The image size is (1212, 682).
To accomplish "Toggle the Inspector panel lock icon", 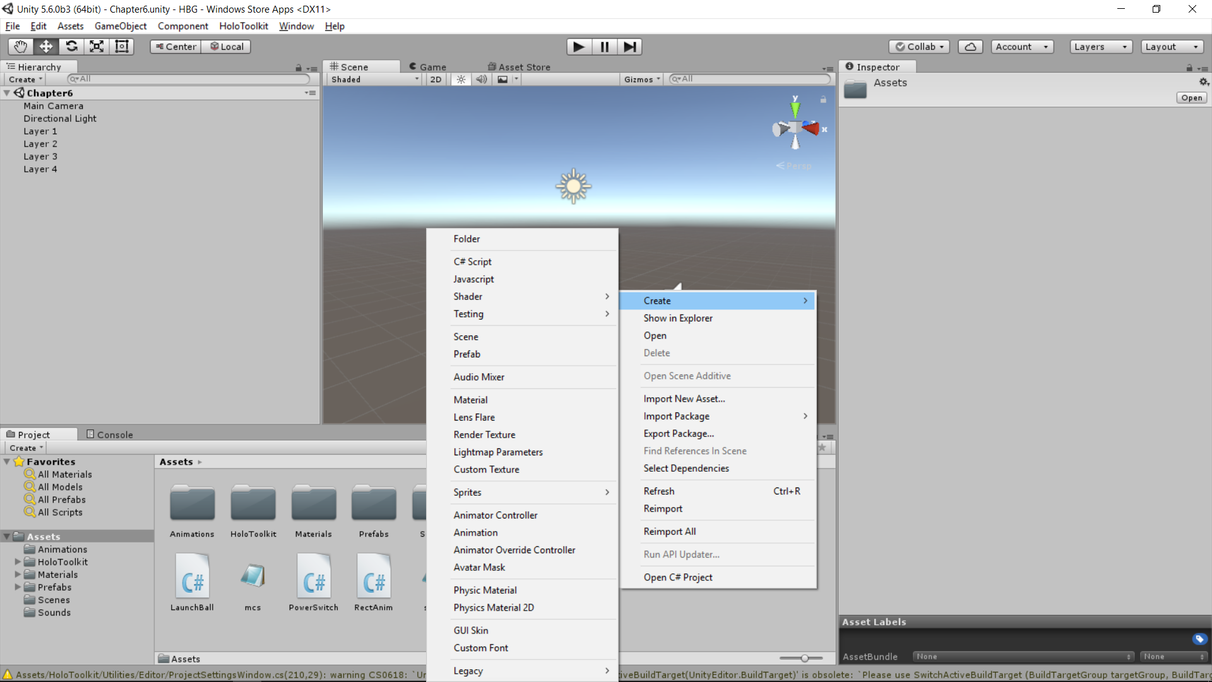I will pos(1189,68).
